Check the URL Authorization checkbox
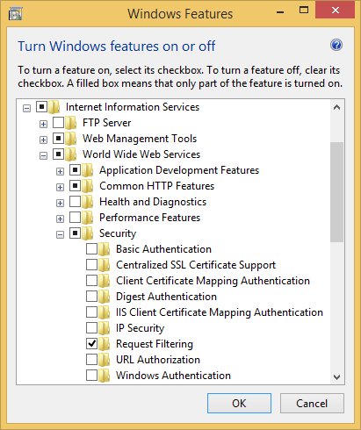The width and height of the screenshot is (361, 430). pos(91,360)
